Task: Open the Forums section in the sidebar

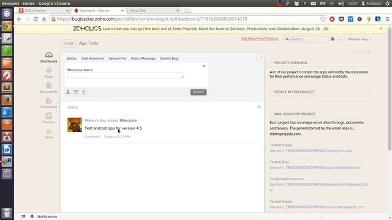Action: tap(49, 118)
